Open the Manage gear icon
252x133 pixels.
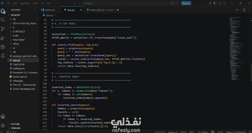3,125
